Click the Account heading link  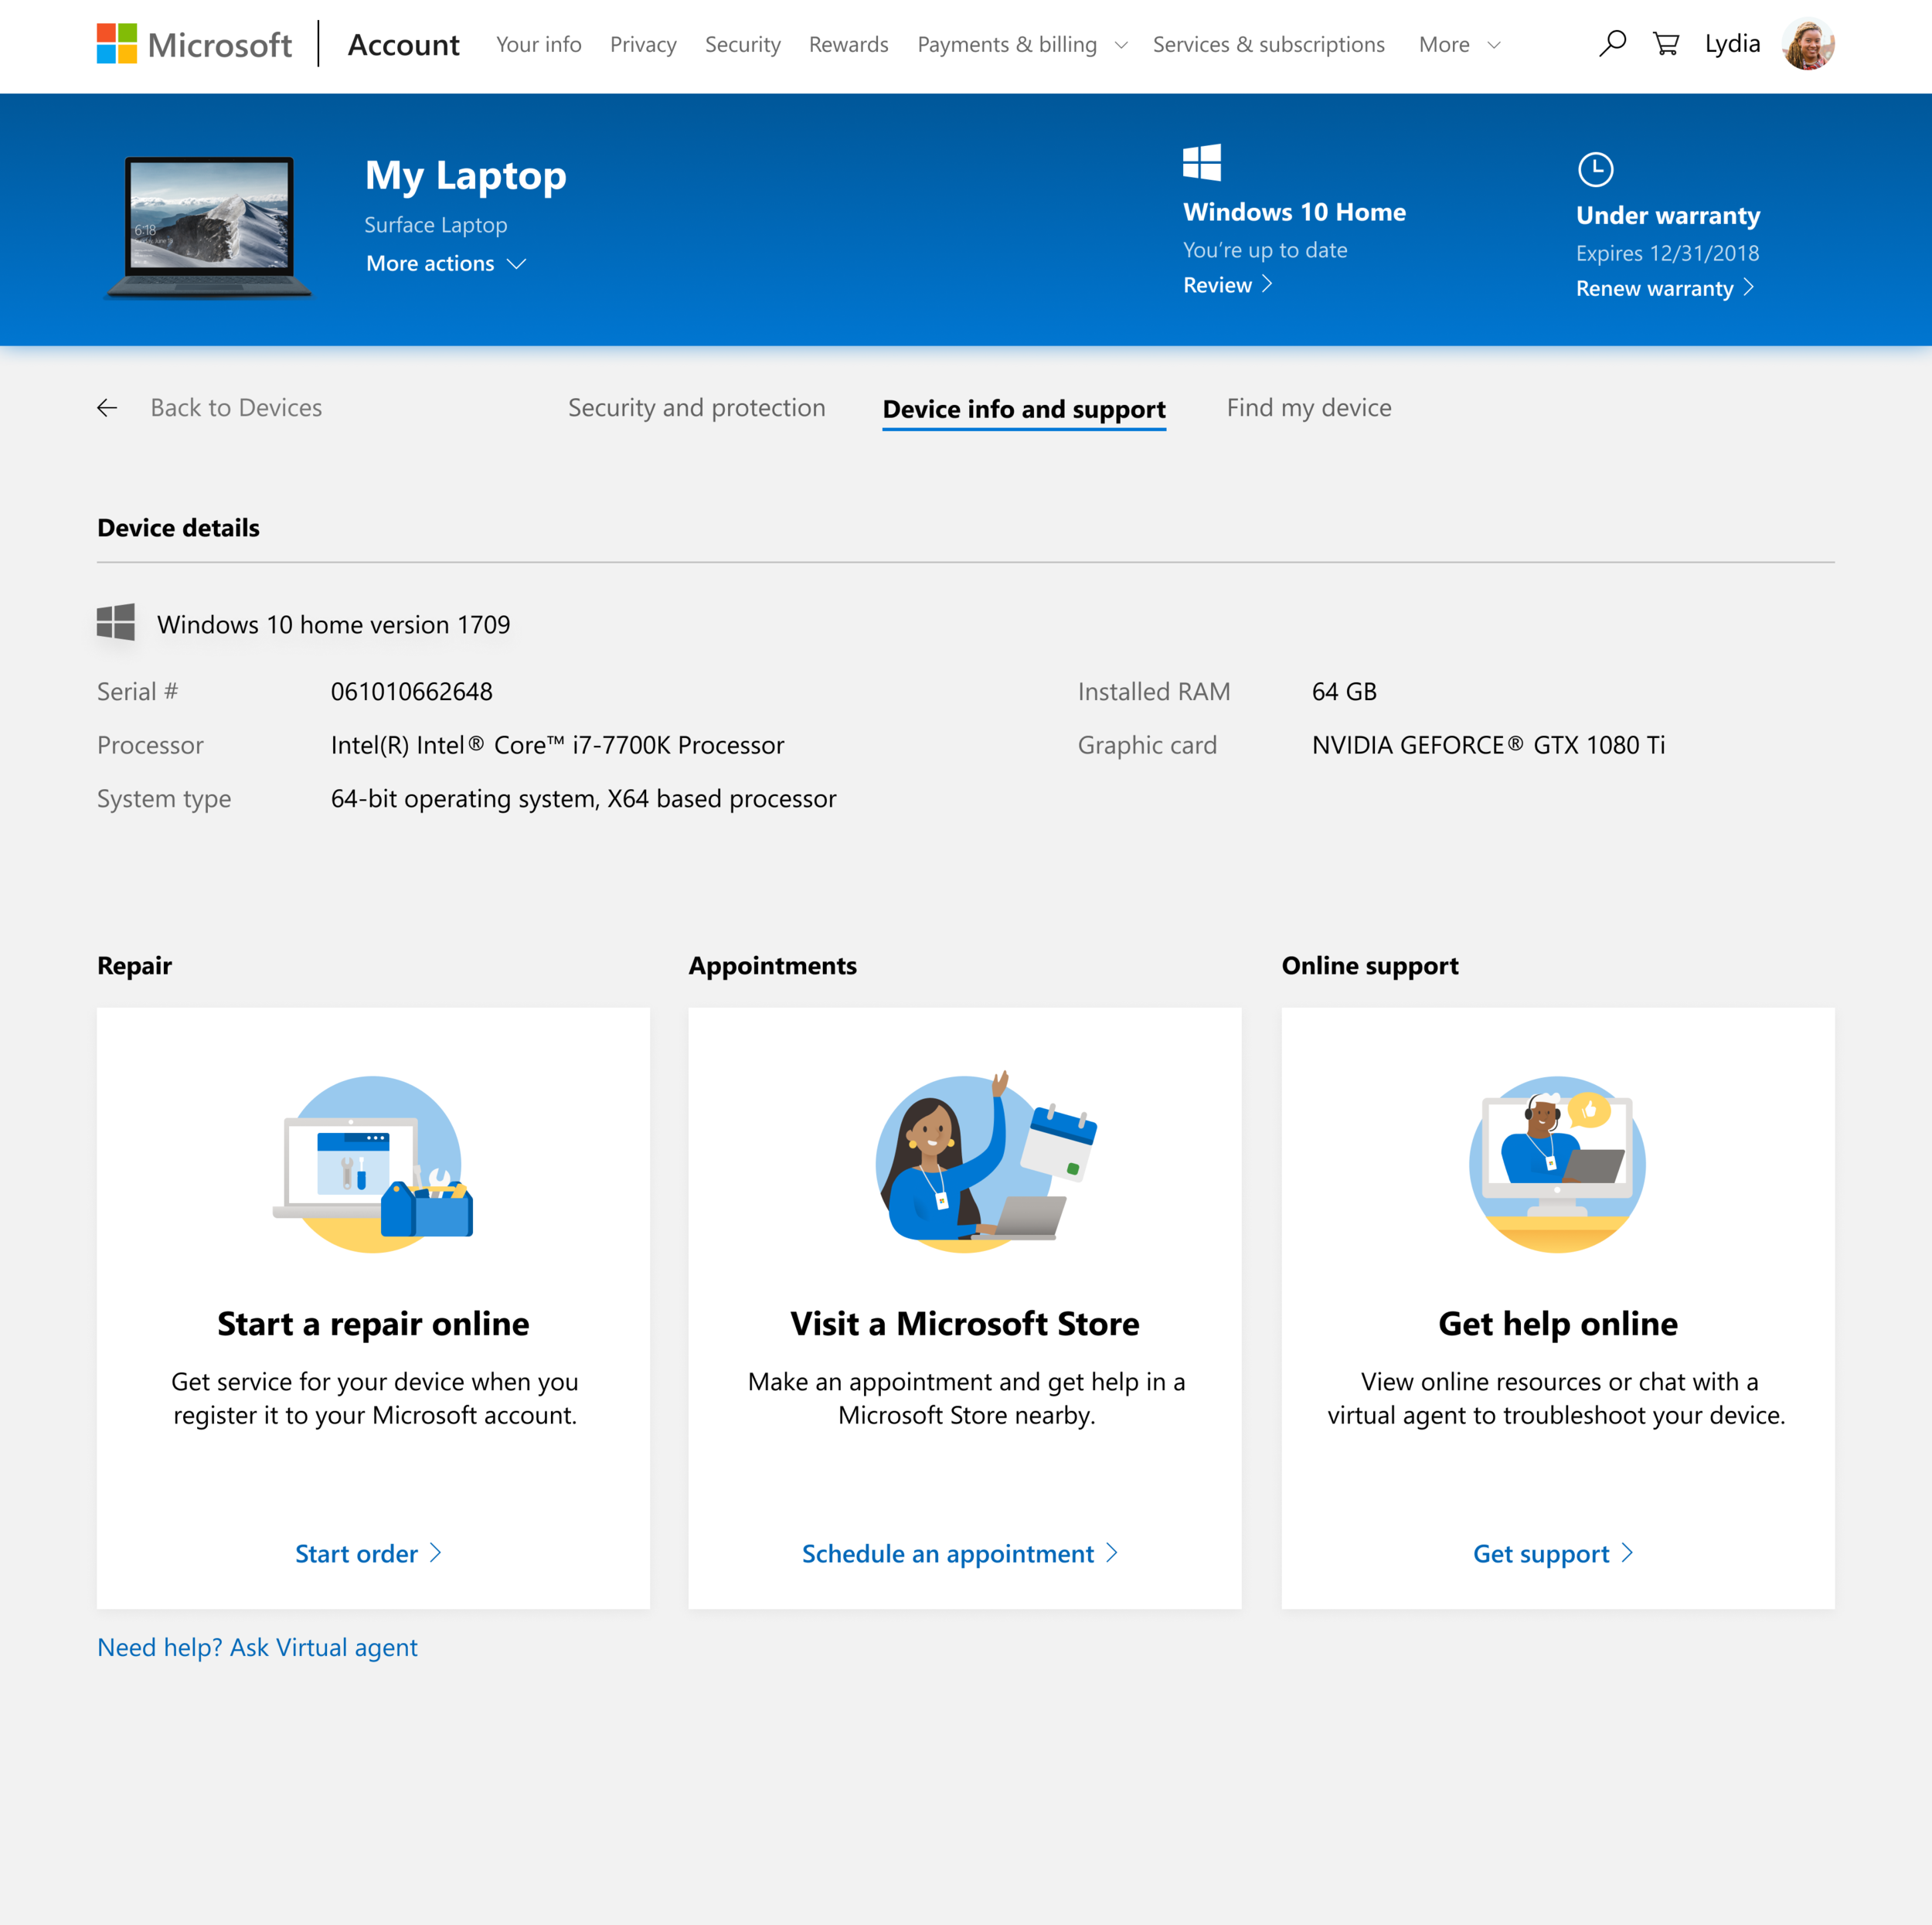[x=403, y=45]
